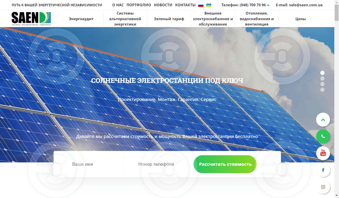The image size is (339, 198).
Task: Open the О НАС menu item
Action: coord(118,5)
